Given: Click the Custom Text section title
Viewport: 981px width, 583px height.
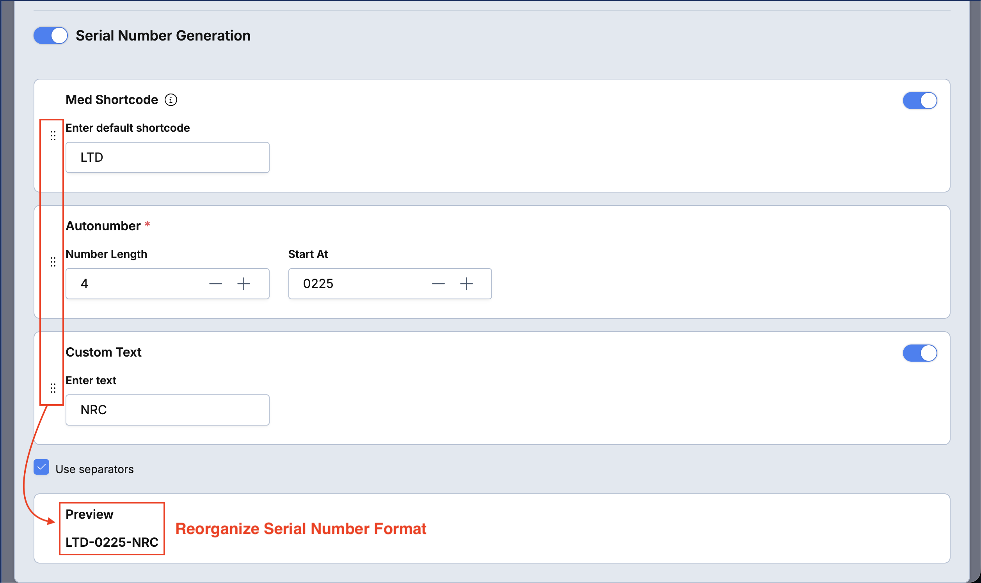Looking at the screenshot, I should point(103,352).
